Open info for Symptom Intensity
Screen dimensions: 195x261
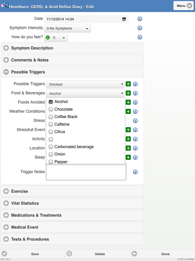pos(140,28)
